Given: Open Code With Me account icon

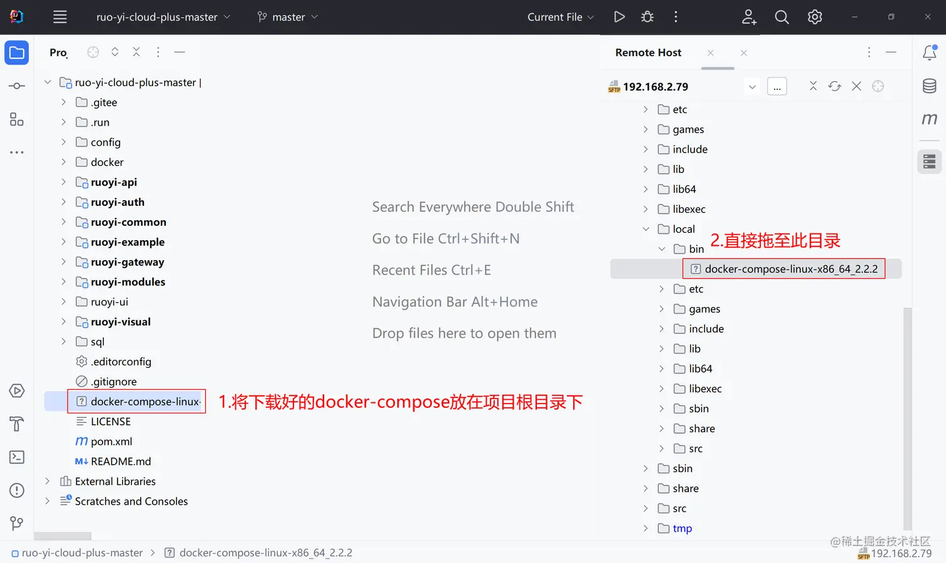Looking at the screenshot, I should tap(749, 17).
